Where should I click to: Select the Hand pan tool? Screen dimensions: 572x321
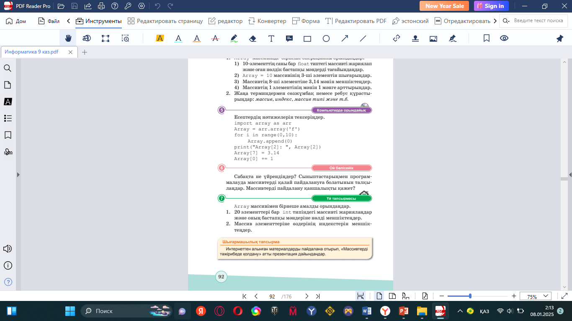[68, 38]
